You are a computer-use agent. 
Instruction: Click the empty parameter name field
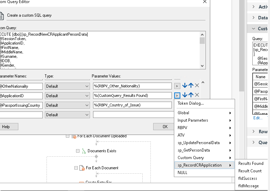pos(21,115)
